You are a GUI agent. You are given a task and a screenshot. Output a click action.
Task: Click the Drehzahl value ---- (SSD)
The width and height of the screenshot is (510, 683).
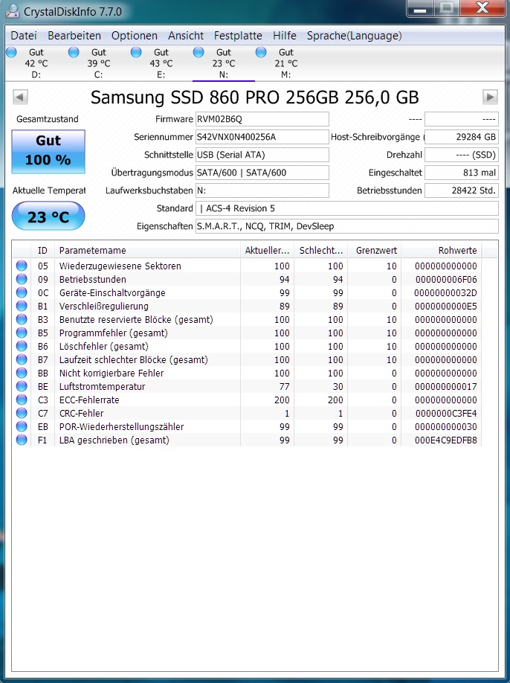coord(461,155)
